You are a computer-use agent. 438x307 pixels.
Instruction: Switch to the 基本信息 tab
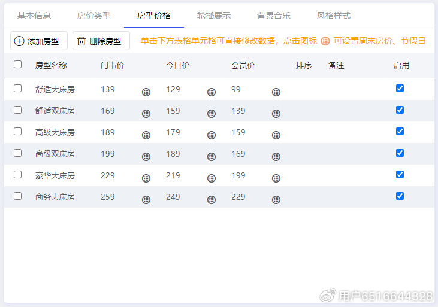click(x=34, y=16)
